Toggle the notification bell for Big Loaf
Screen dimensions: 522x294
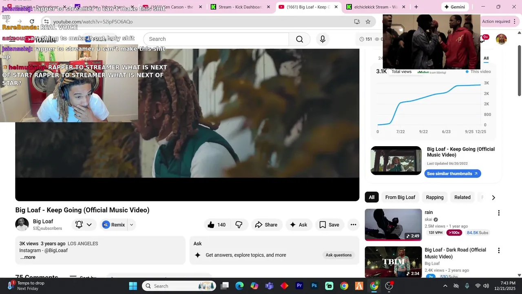[80, 225]
